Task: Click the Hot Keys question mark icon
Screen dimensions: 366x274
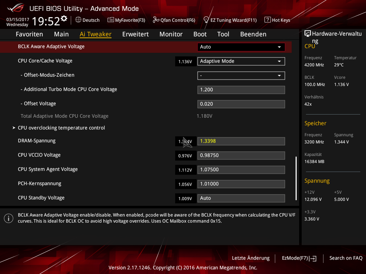Action: tap(267, 20)
